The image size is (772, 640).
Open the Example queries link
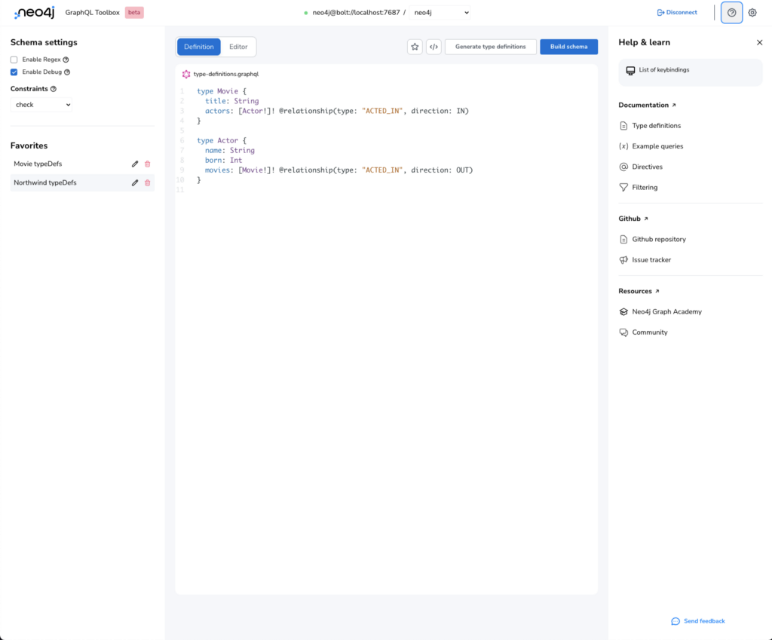pyautogui.click(x=657, y=146)
